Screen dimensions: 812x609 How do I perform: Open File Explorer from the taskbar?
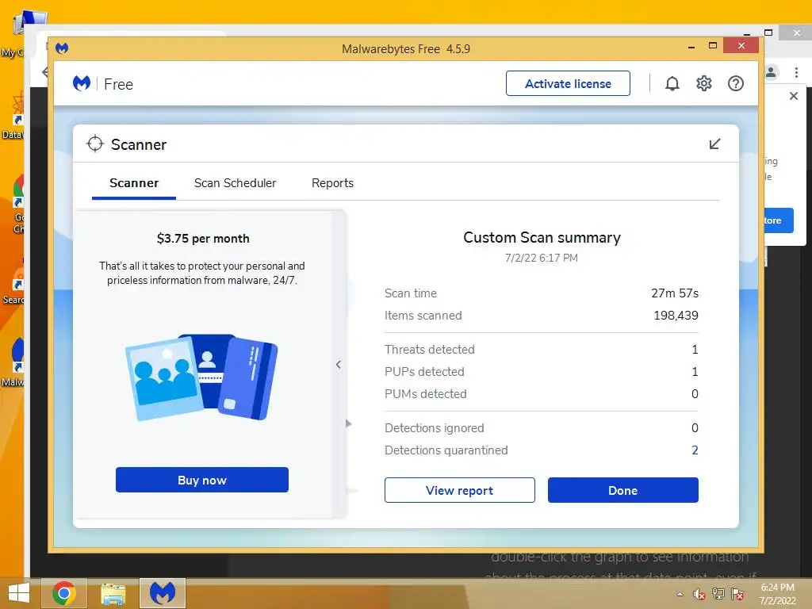[113, 593]
